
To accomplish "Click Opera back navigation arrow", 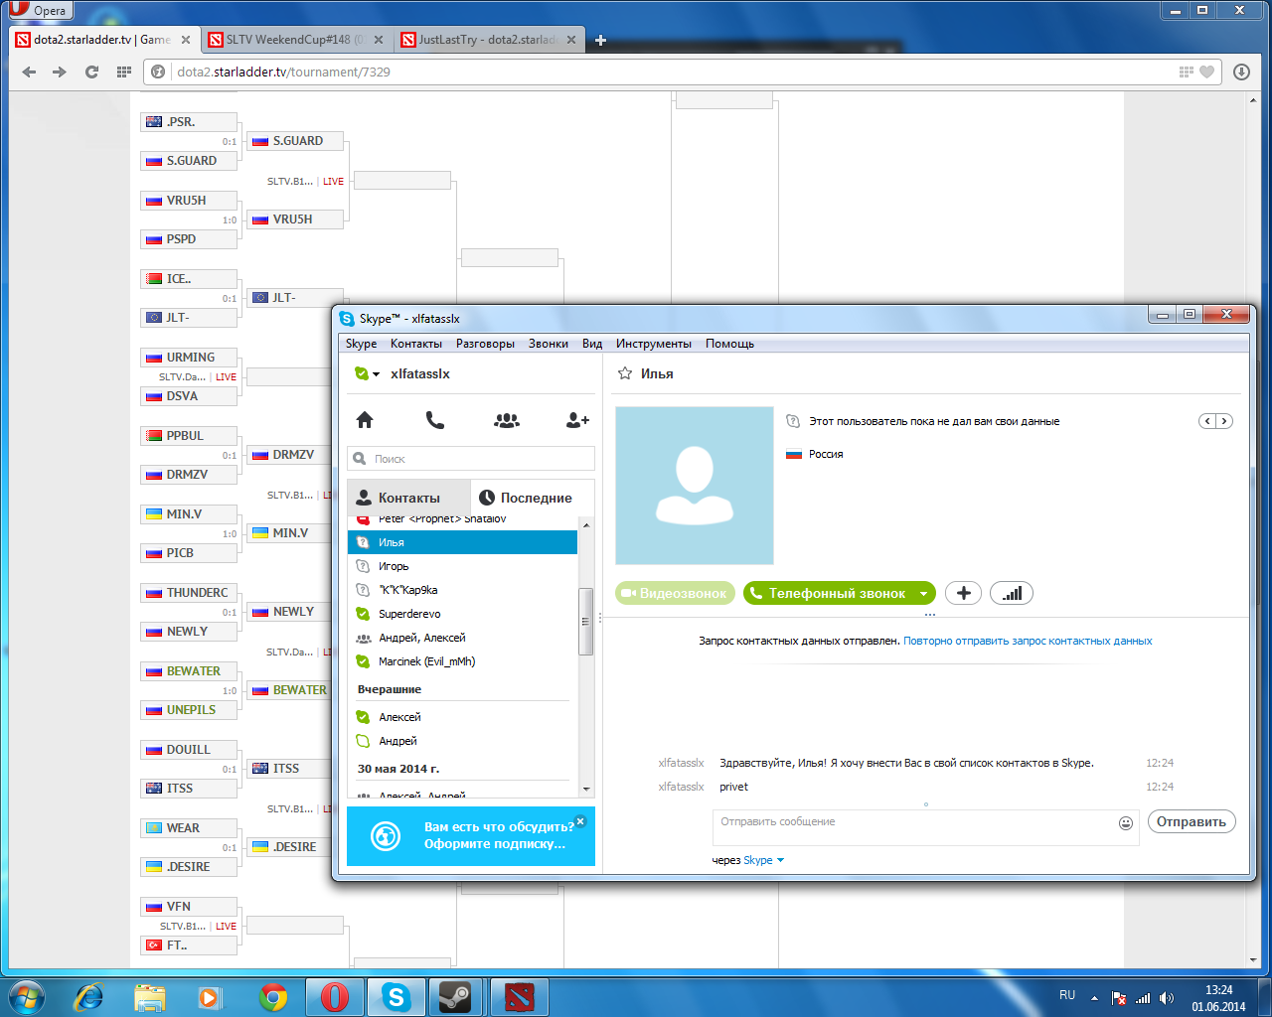I will (29, 72).
